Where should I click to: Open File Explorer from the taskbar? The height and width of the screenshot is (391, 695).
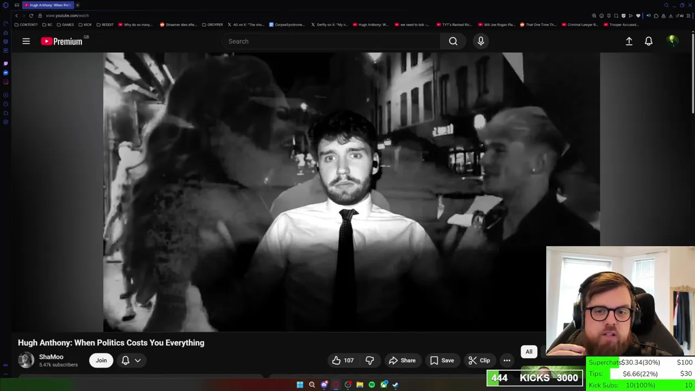coord(359,384)
